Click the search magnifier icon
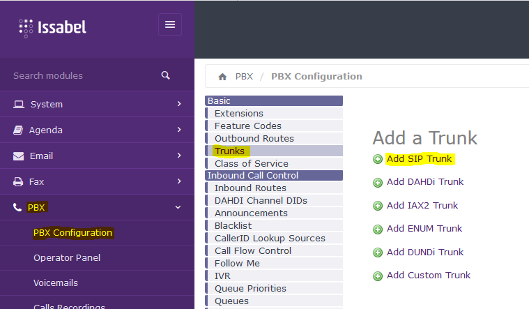The image size is (529, 309). (165, 75)
